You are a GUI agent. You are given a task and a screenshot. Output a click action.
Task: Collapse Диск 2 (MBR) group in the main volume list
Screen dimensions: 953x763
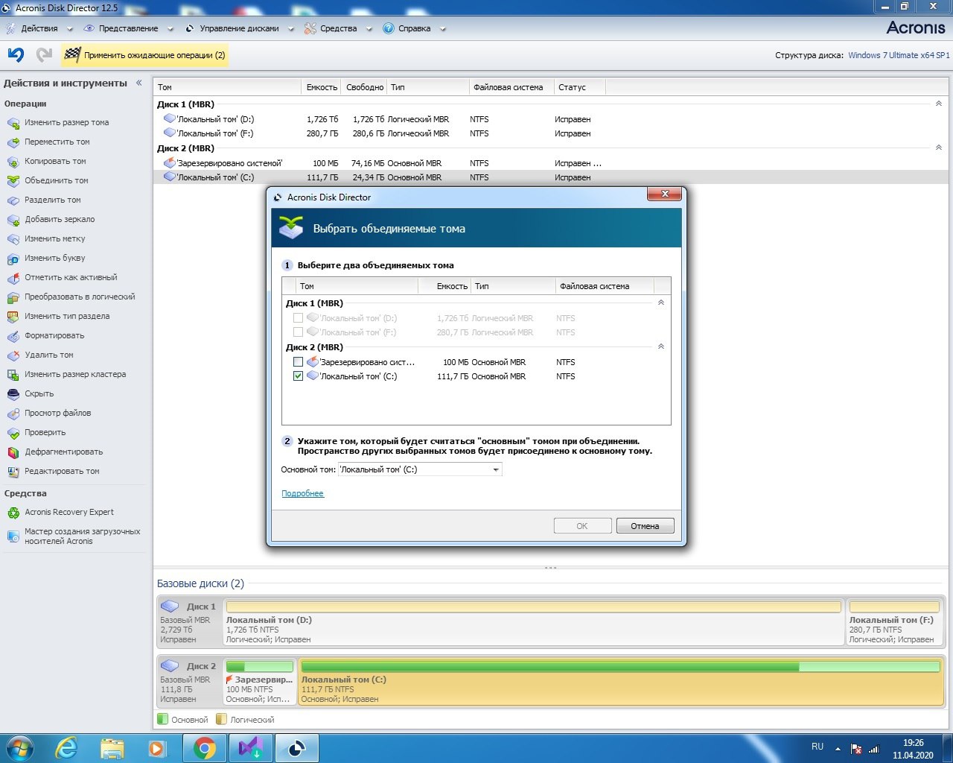pos(939,148)
